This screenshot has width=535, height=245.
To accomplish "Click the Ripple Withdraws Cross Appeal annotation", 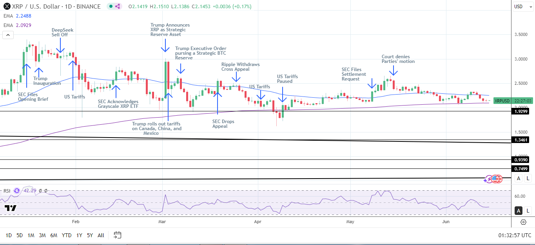I will (240, 67).
